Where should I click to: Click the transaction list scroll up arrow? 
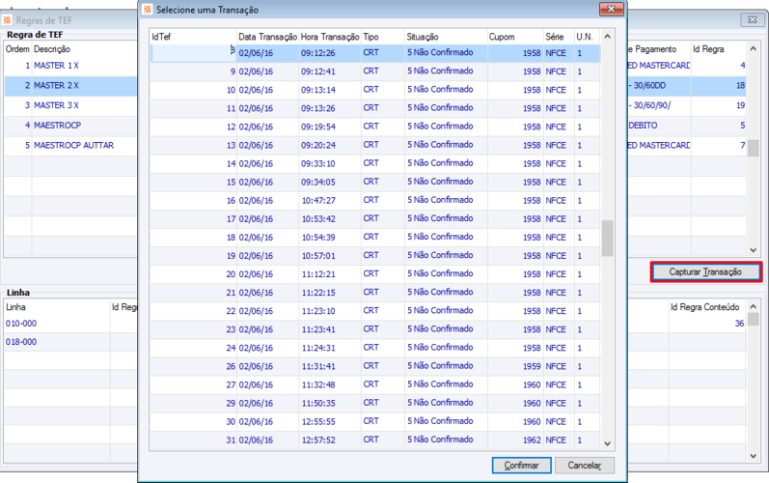[607, 37]
